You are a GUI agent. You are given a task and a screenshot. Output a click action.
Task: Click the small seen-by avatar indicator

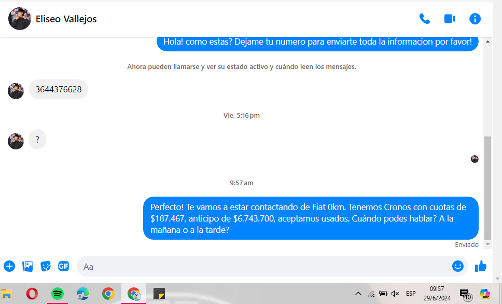point(475,159)
